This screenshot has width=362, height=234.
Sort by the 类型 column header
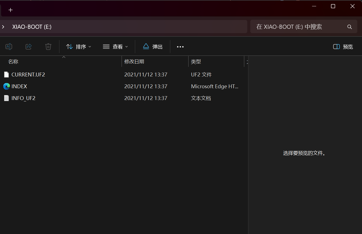point(196,62)
